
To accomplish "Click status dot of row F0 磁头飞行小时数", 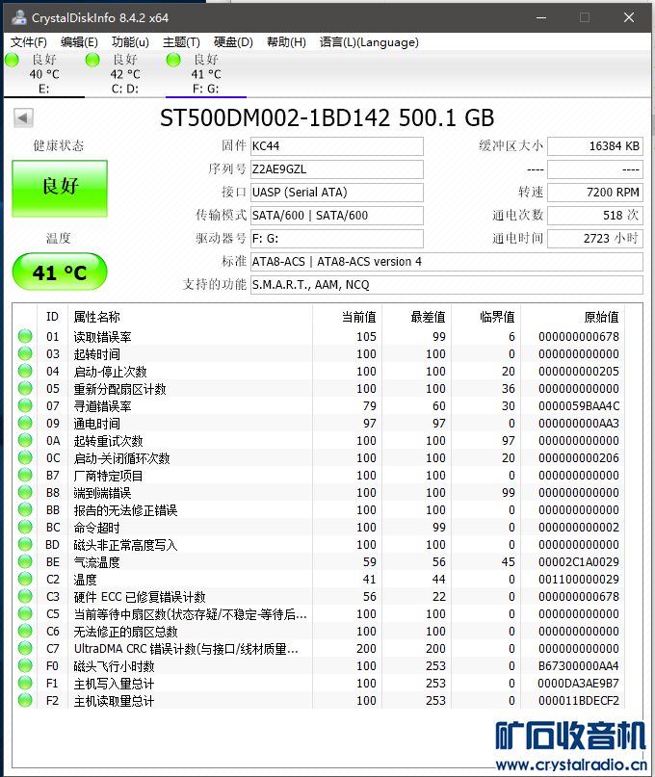I will tap(25, 666).
